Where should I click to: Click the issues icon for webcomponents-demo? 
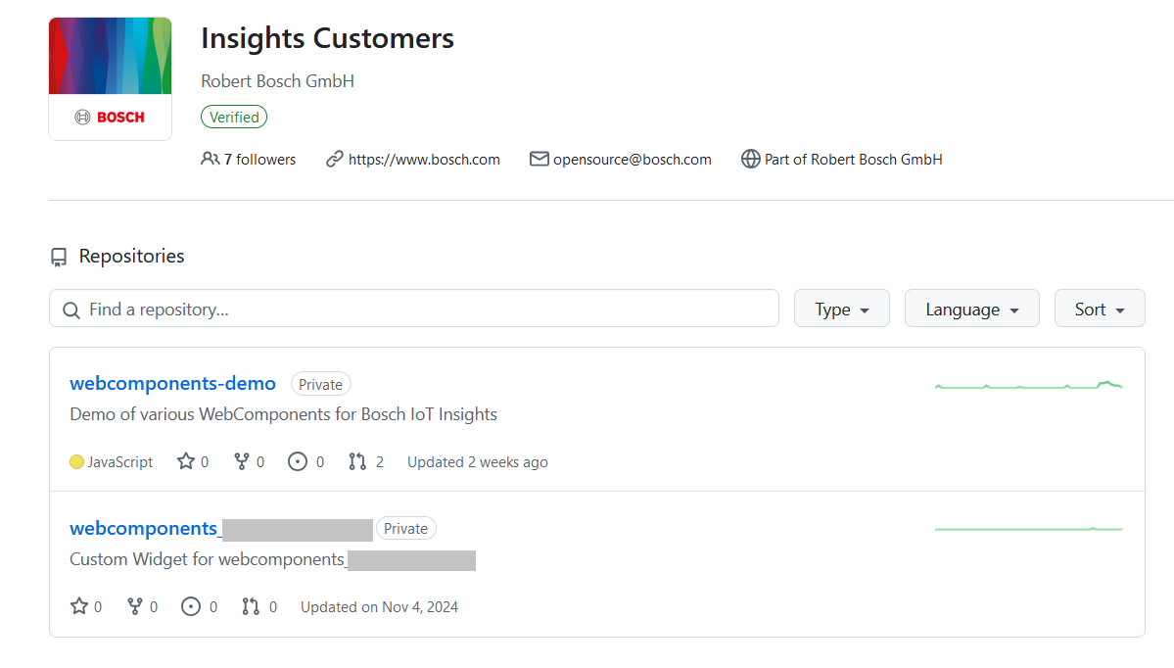click(x=298, y=461)
